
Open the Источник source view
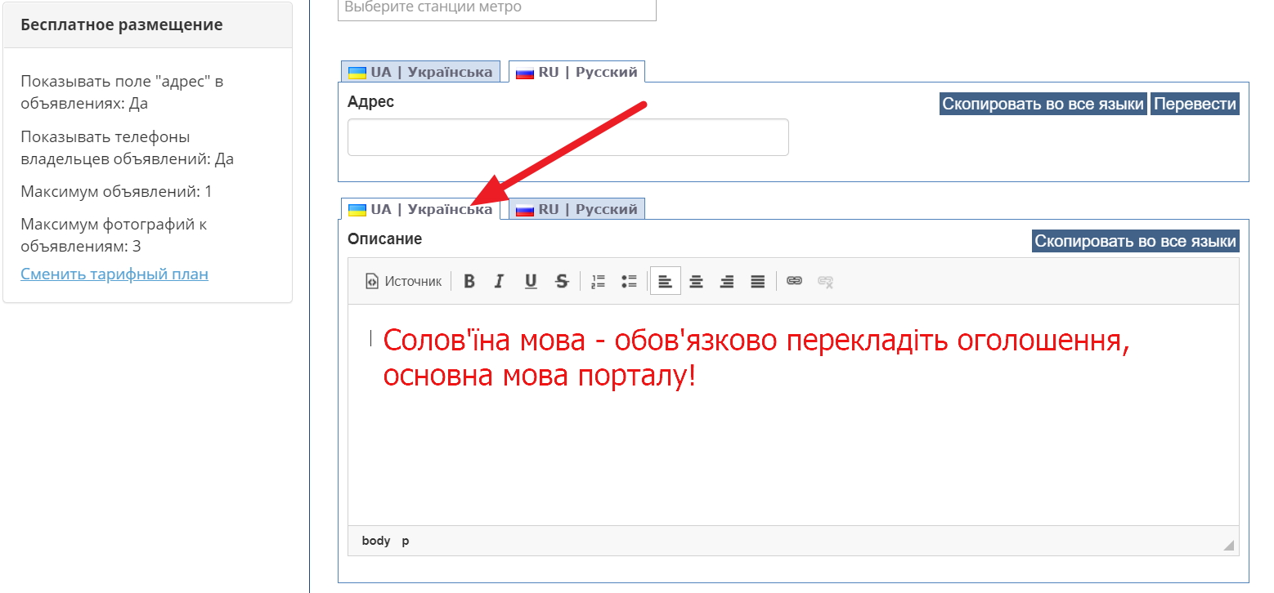[x=403, y=281]
